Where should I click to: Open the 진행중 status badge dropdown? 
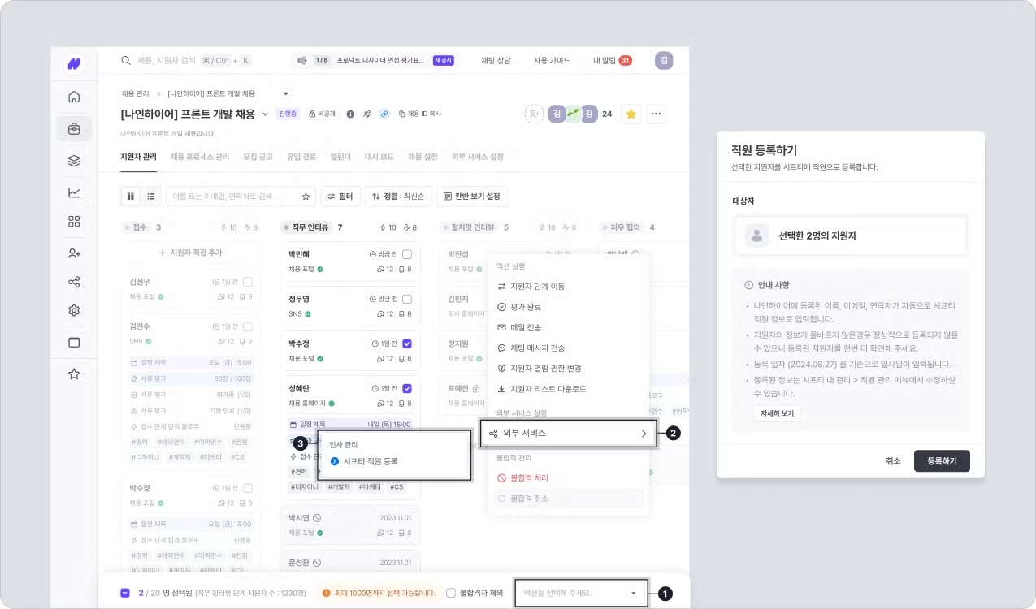[288, 114]
